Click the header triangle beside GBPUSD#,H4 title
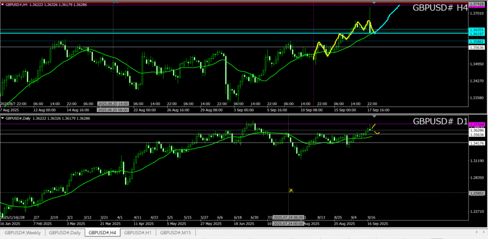Image resolution: width=488 pixels, height=239 pixels. click(x=2, y=5)
